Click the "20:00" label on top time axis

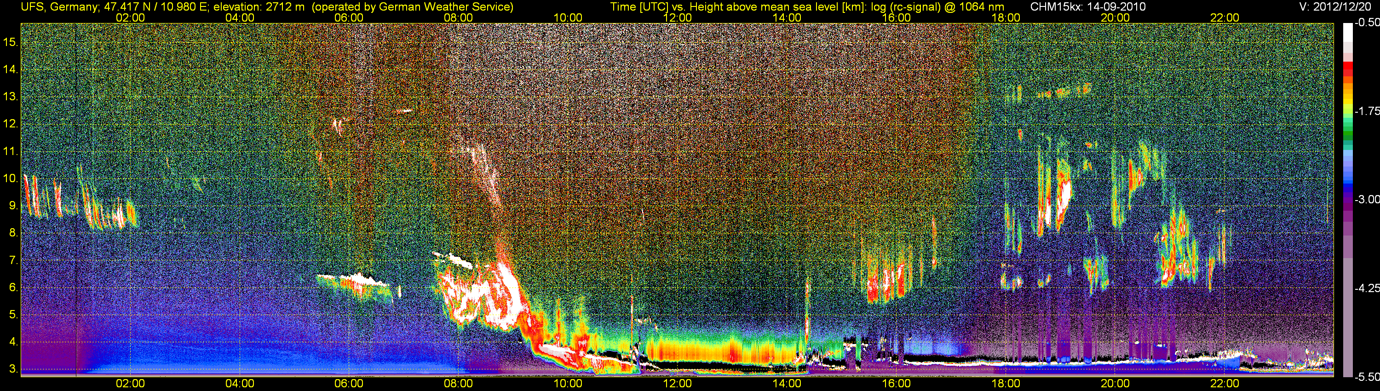pyautogui.click(x=1115, y=17)
